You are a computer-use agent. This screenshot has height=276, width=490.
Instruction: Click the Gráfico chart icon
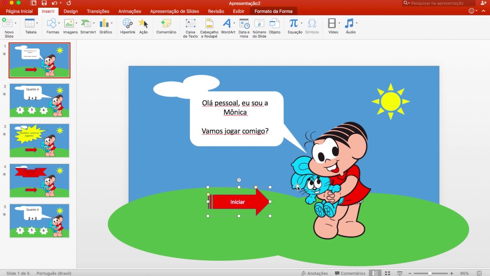(104, 23)
